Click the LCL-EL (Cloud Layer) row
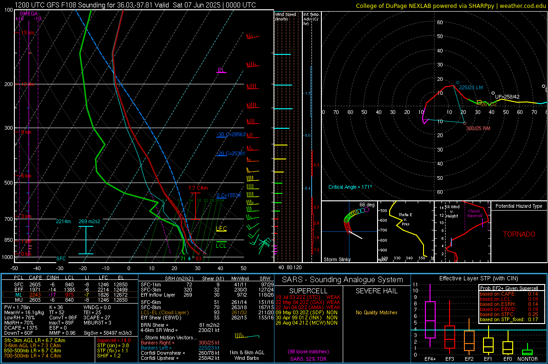 [207, 312]
